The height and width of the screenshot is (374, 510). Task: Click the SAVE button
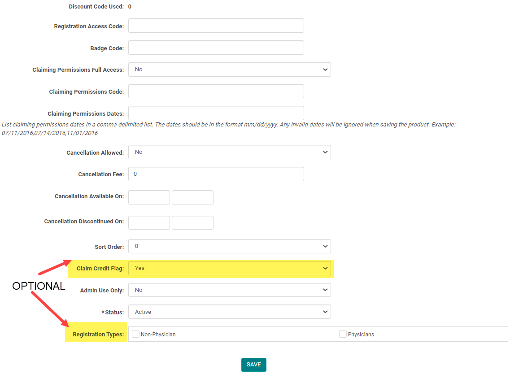[253, 365]
